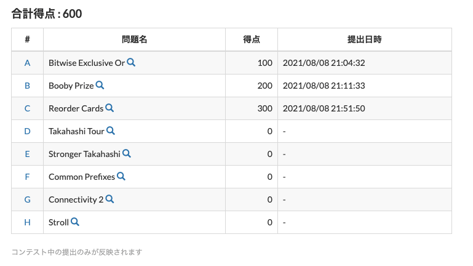The height and width of the screenshot is (266, 473).
Task: Select the Stroll problem name
Action: 59,222
